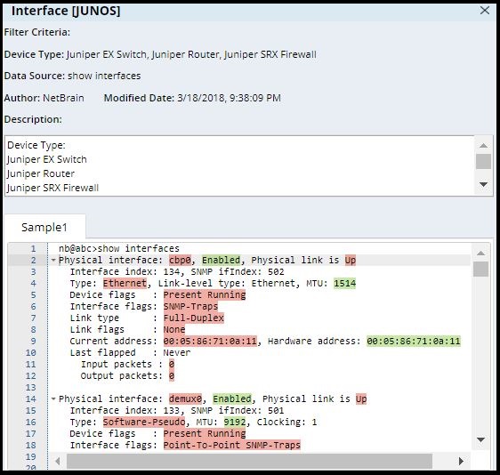Click the Output packets value 0

[x=172, y=376]
